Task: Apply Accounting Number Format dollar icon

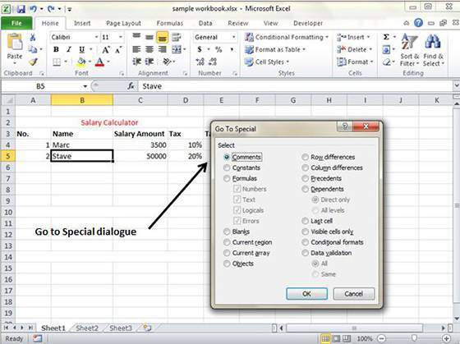Action: 200,49
